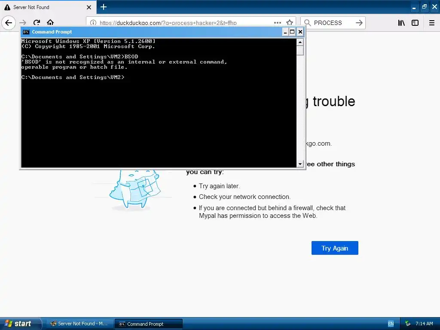Click the Command Prompt scrollbar thumb

[x=300, y=51]
